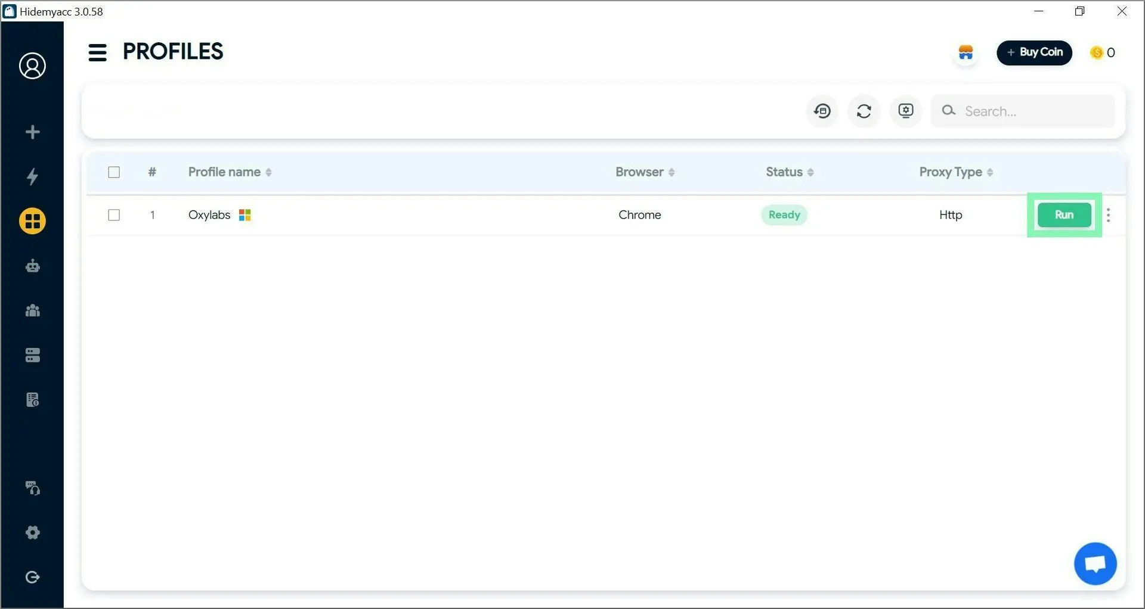The height and width of the screenshot is (609, 1145).
Task: Open the team members icon in sidebar
Action: coord(32,310)
